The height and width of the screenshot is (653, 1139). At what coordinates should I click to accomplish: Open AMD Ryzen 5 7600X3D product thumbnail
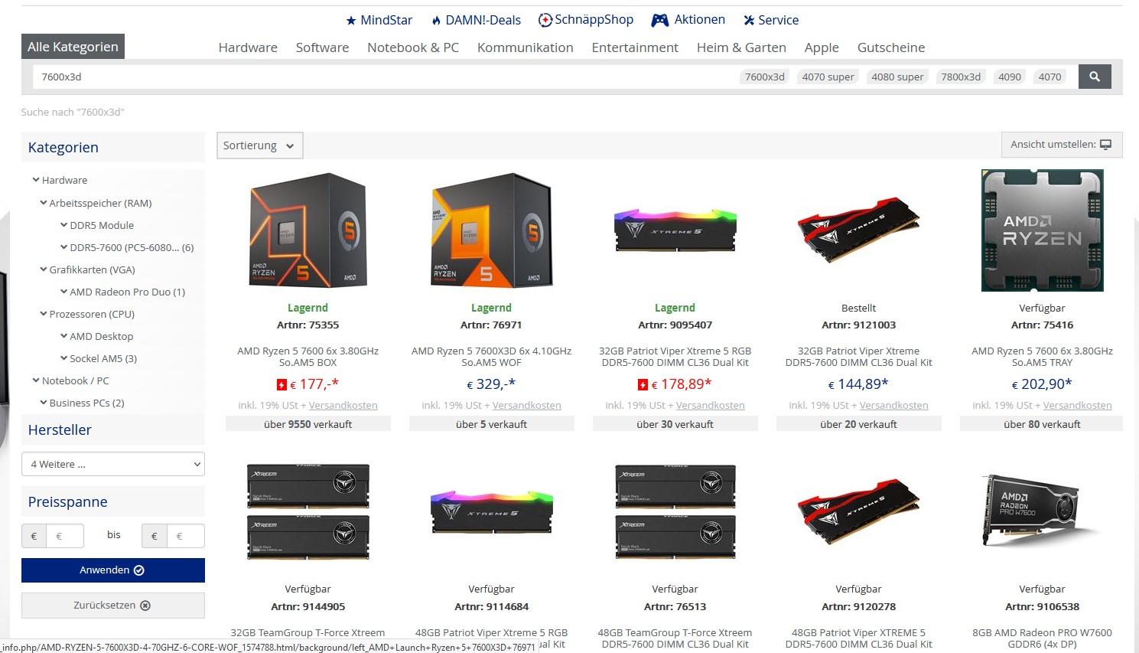click(491, 230)
